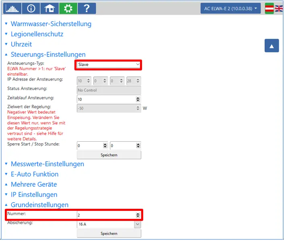
Task: Open the Absicherung 16 A dropdown
Action: (x=109, y=225)
